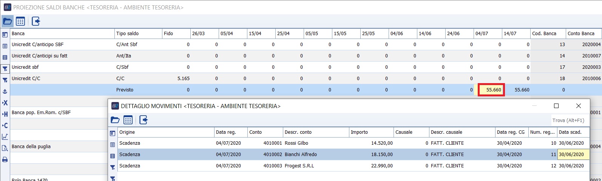Image resolution: width=602 pixels, height=181 pixels.
Task: Click the 18.150,00 amount cell
Action: (x=371, y=155)
